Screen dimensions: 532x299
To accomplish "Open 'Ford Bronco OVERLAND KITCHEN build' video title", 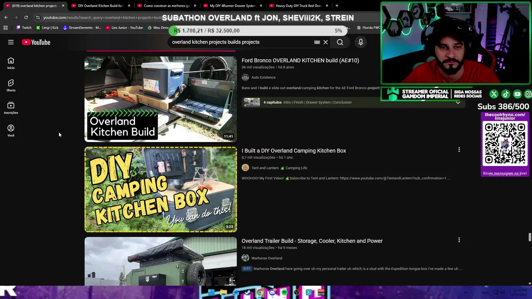I will point(300,60).
